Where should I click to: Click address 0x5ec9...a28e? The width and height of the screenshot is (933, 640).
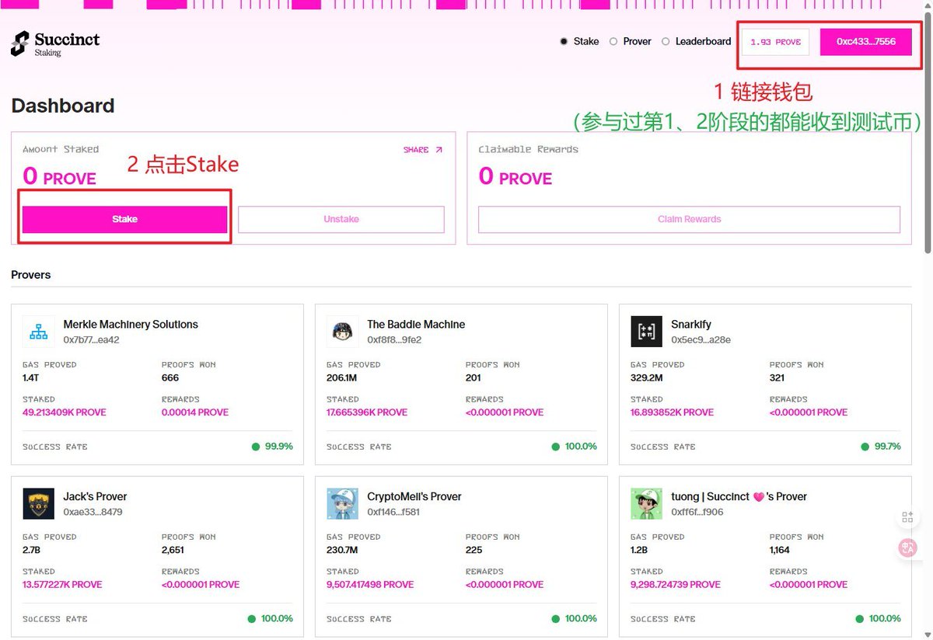point(701,339)
